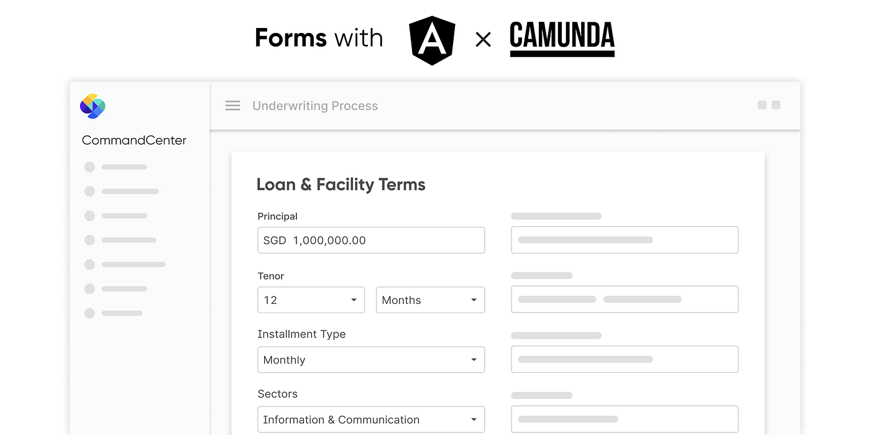Open the Sectors dropdown showing Information & Communication
The width and height of the screenshot is (870, 435).
(371, 419)
